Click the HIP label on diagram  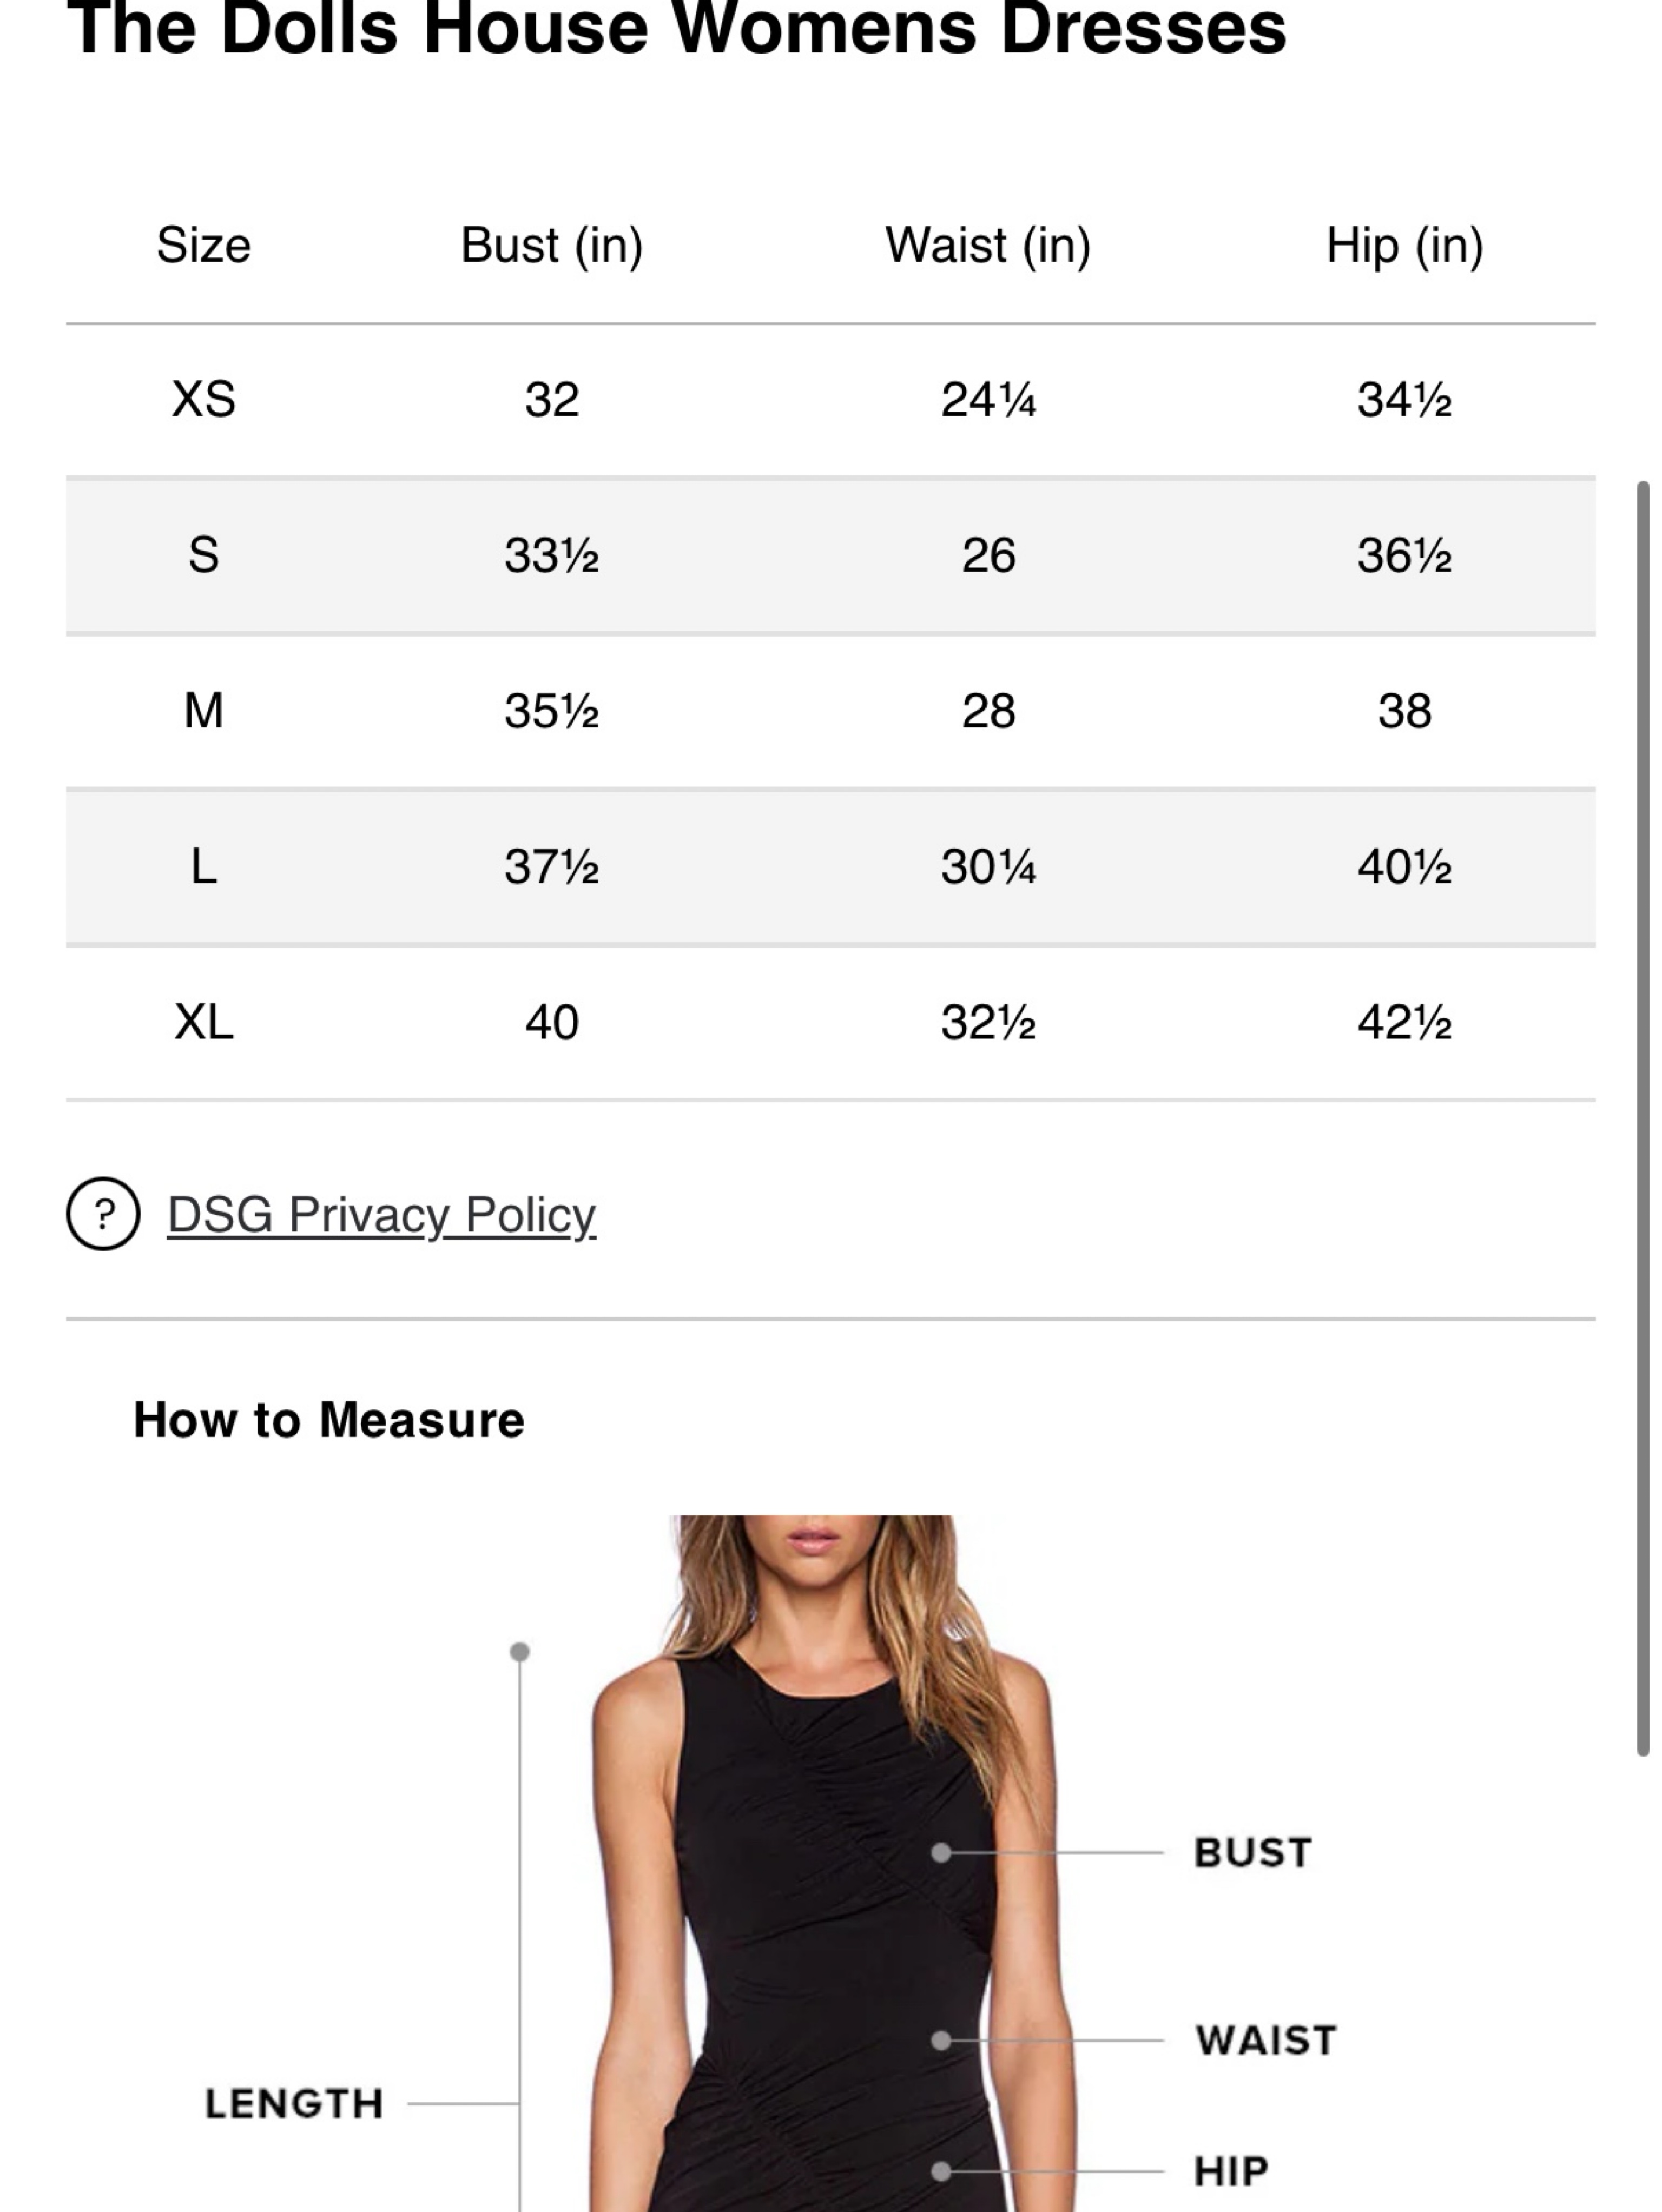1231,2171
